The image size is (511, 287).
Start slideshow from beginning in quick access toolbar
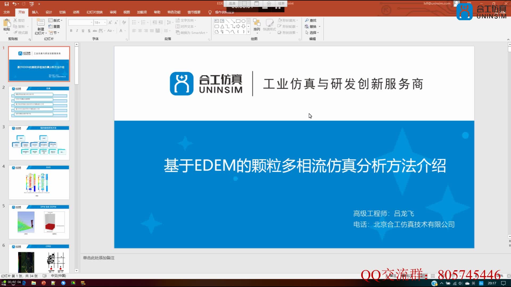[32, 4]
